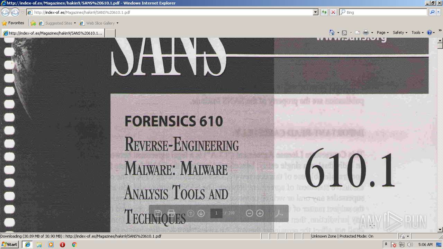Click into the address bar URL field
Viewport: 443px width, 249px height.
coord(172,12)
